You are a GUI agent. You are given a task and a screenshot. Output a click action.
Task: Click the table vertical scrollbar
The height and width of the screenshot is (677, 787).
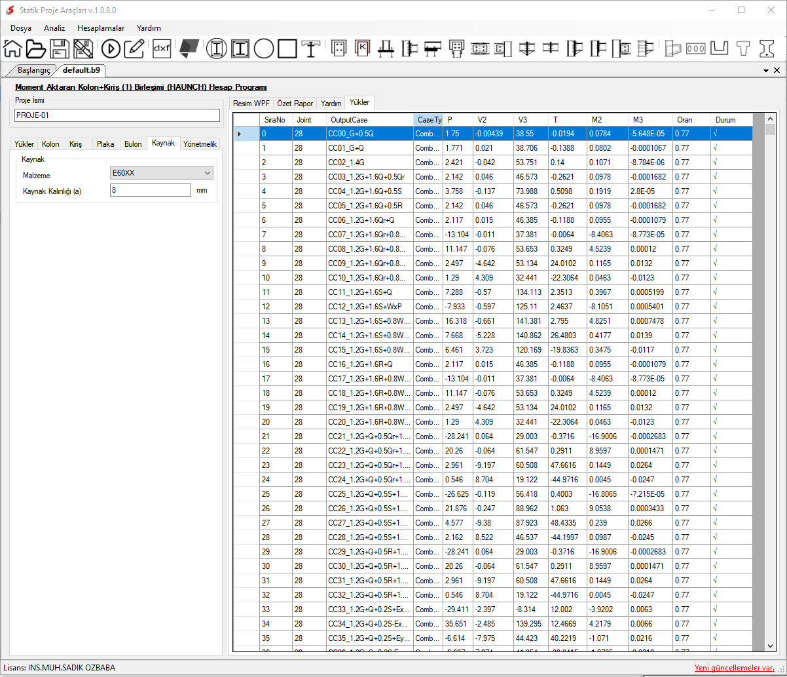tap(769, 381)
